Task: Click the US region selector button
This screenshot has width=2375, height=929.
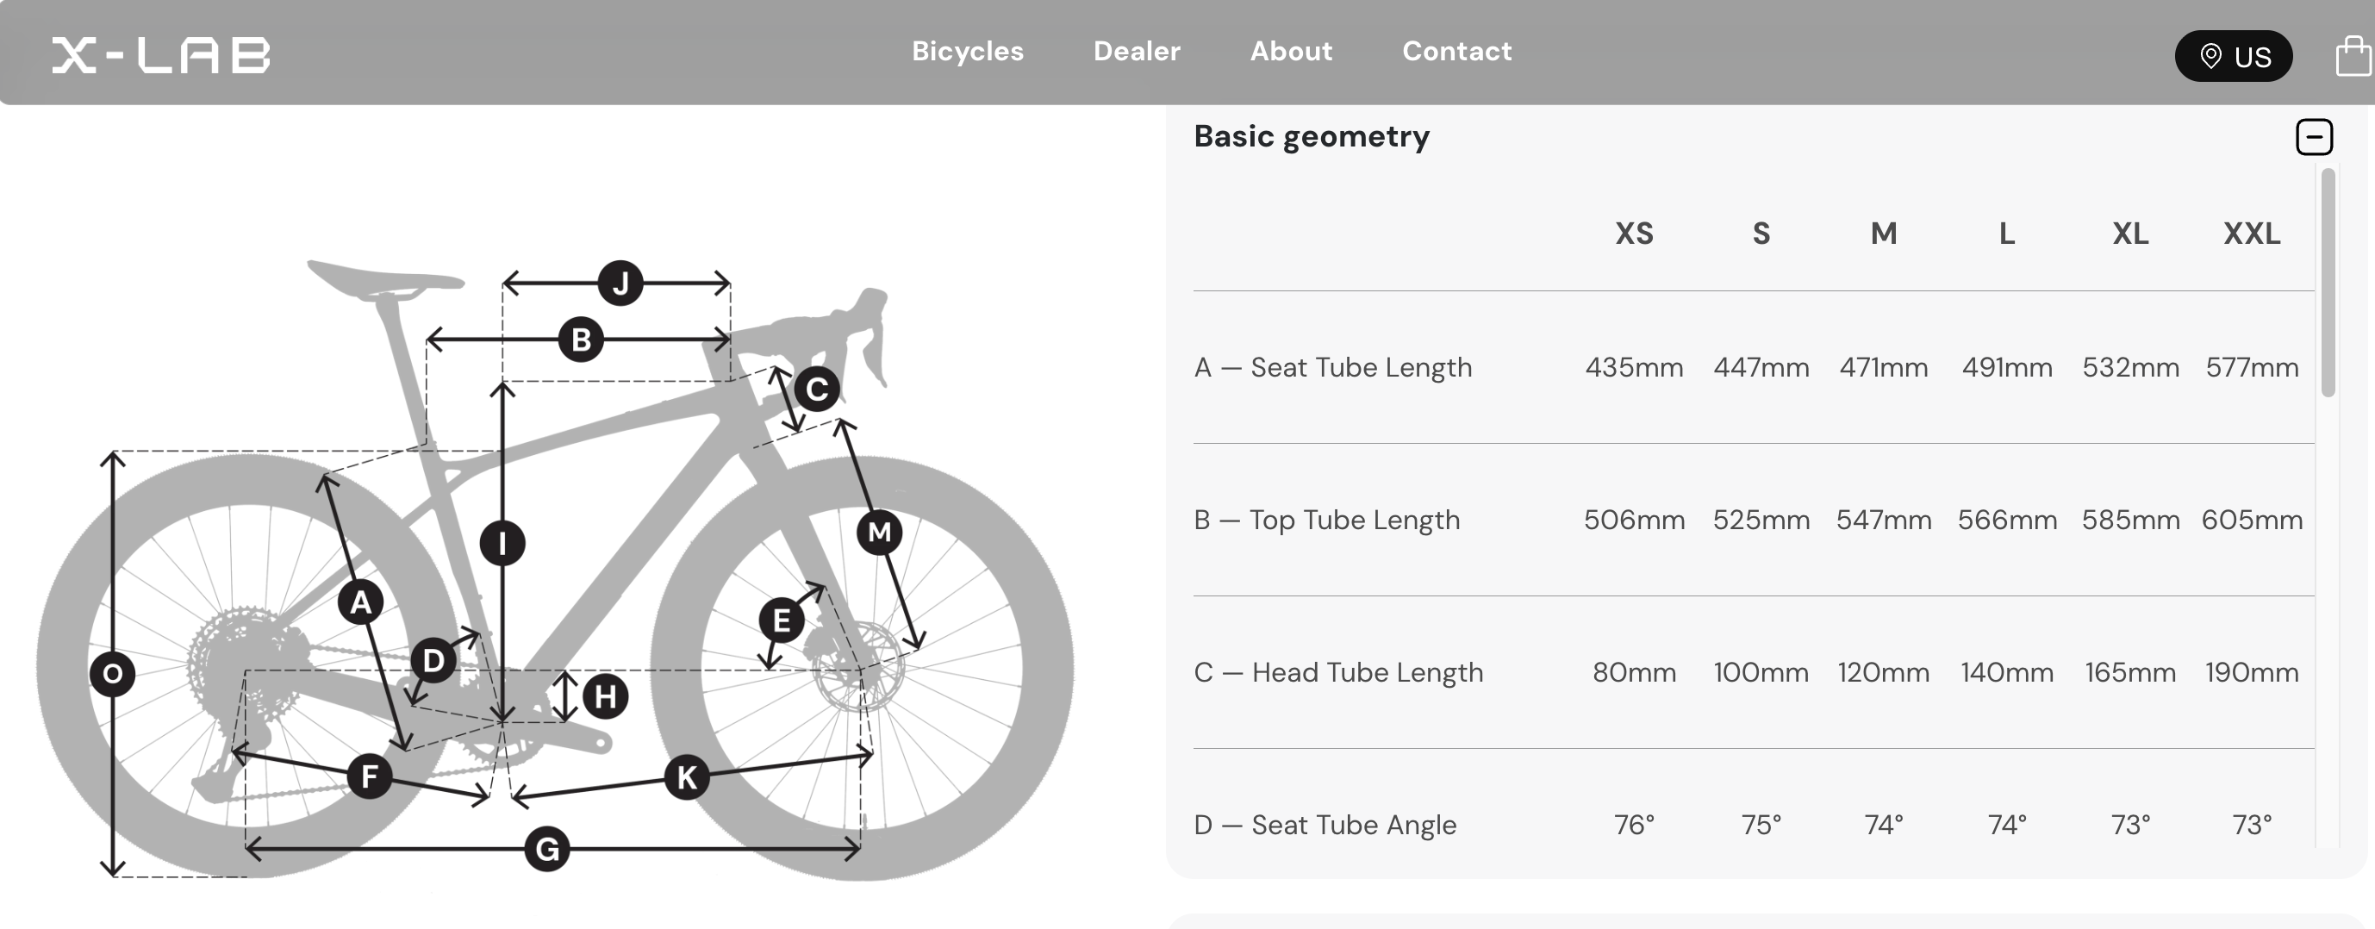Action: [2233, 56]
